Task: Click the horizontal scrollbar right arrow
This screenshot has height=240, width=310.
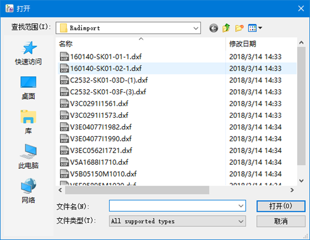Action: 292,190
